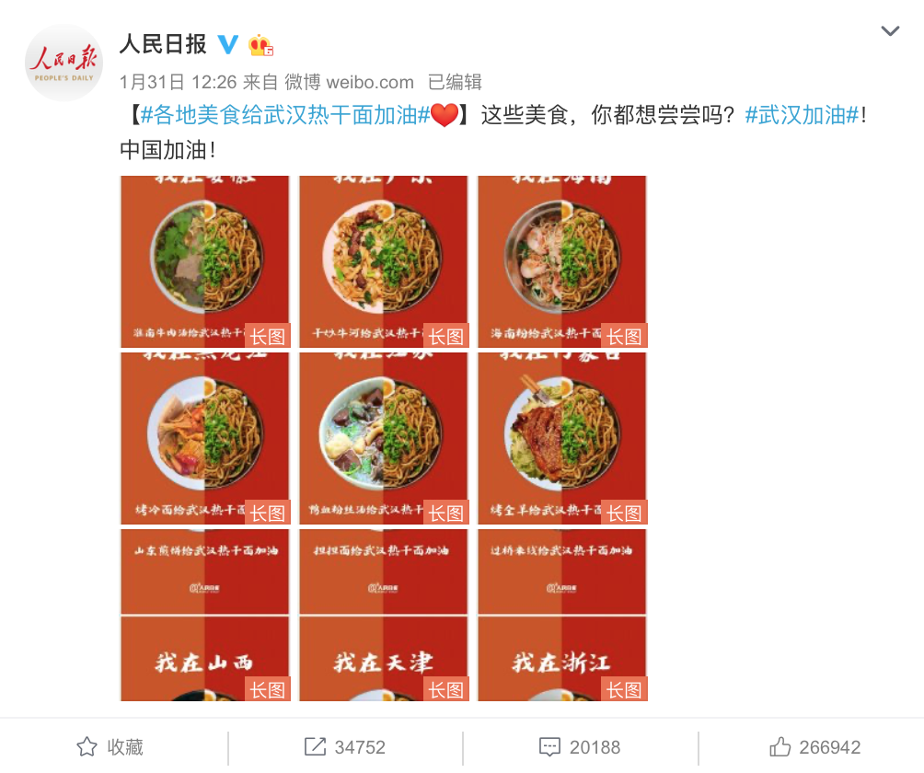924x773 pixels.
Task: Click the 人民日报 account name
Action: [x=163, y=44]
